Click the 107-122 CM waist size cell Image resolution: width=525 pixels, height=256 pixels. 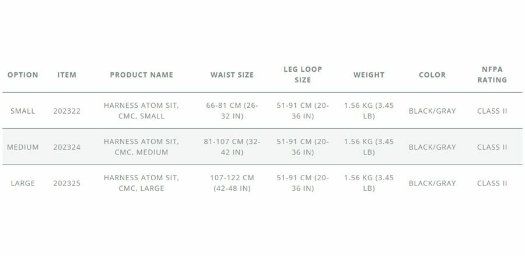click(232, 183)
